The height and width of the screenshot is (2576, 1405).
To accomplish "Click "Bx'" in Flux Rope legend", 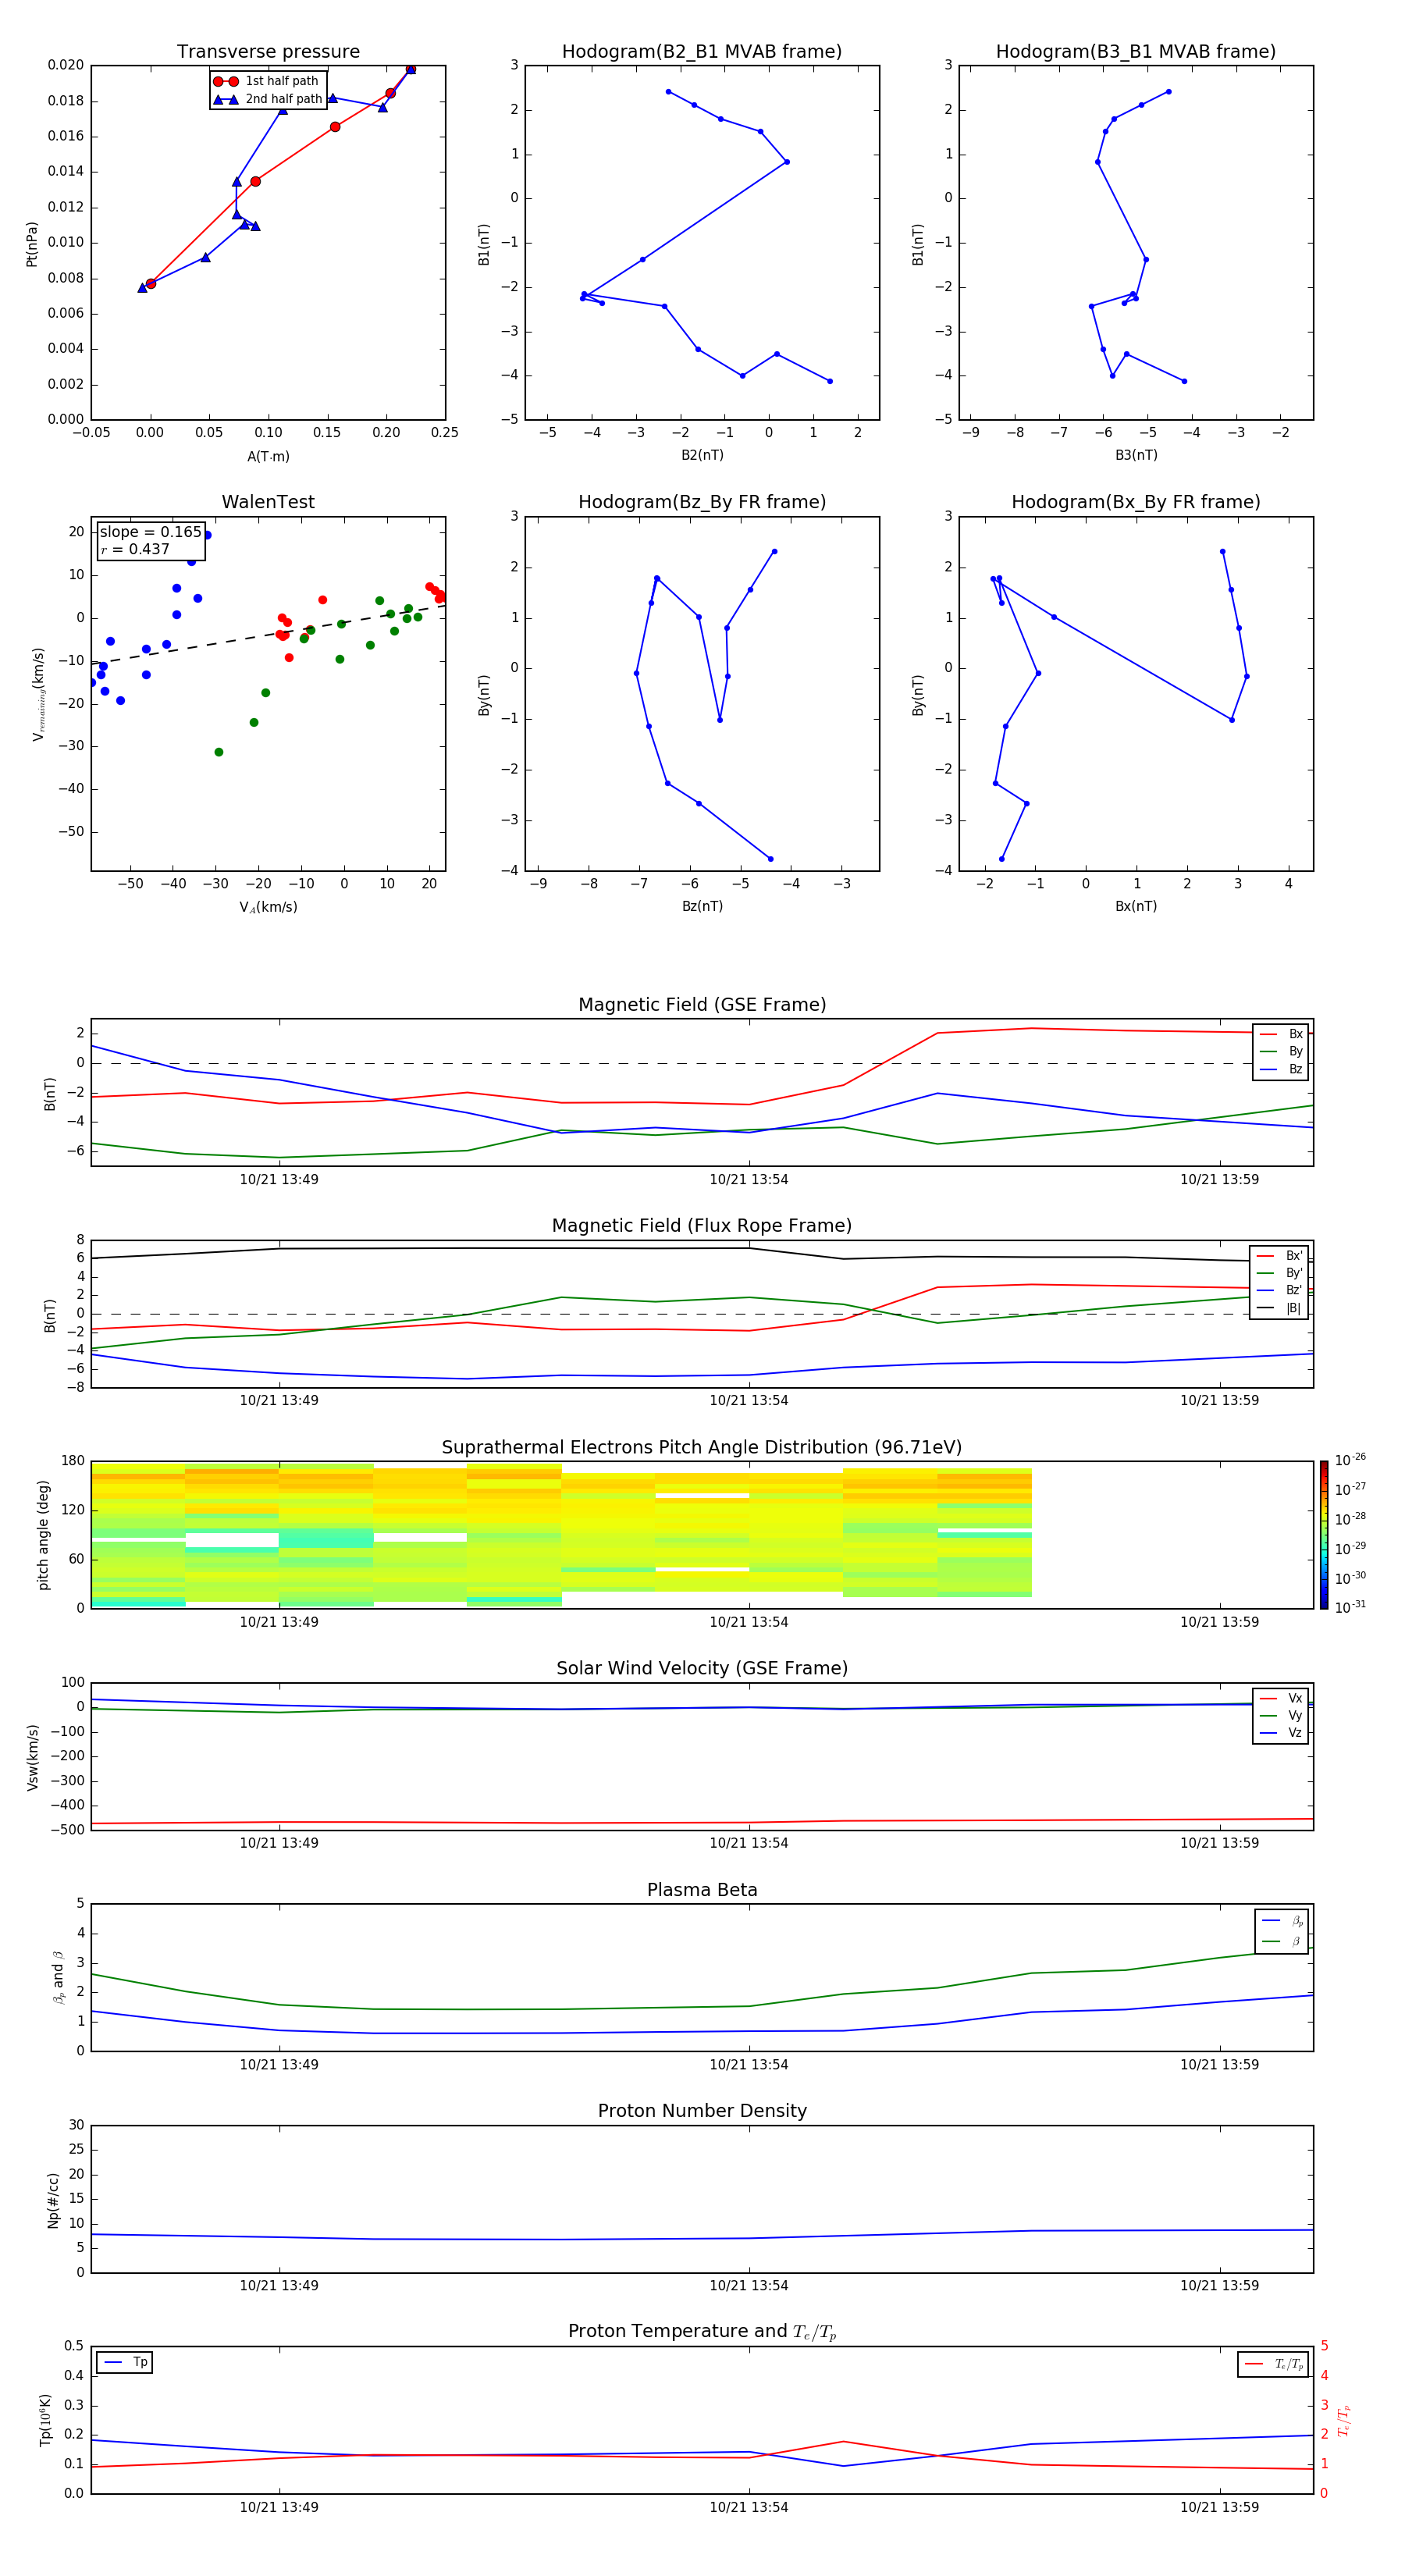I will pyautogui.click(x=1280, y=1256).
